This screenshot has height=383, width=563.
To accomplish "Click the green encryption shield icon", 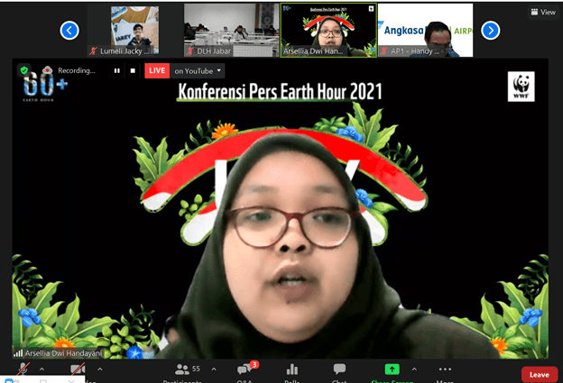I will (x=24, y=70).
